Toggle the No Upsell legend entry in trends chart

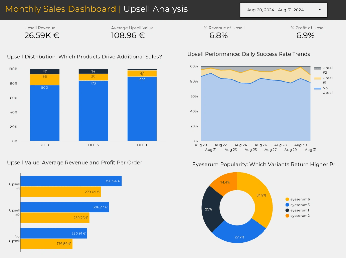click(324, 90)
